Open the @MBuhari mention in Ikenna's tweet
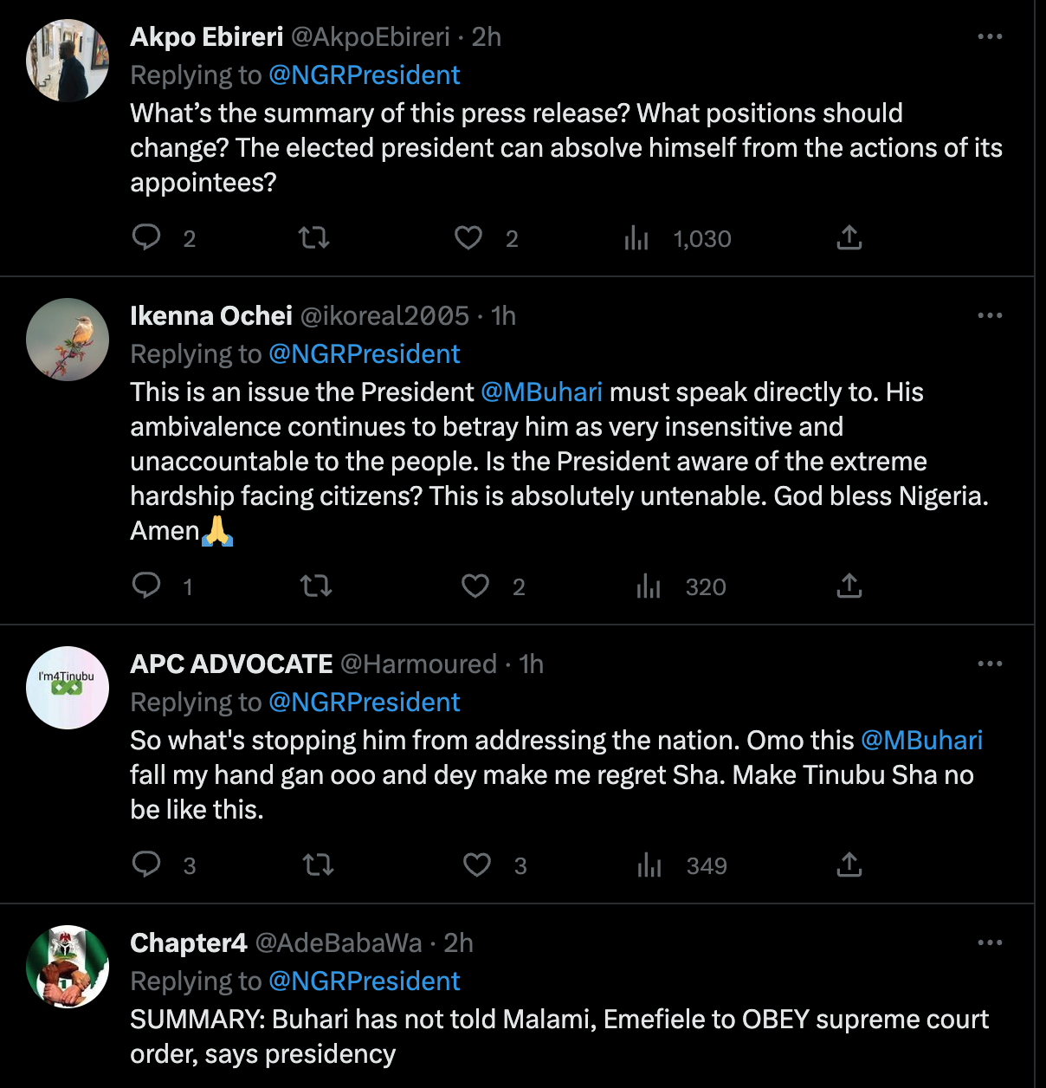Image resolution: width=1046 pixels, height=1088 pixels. [x=541, y=392]
